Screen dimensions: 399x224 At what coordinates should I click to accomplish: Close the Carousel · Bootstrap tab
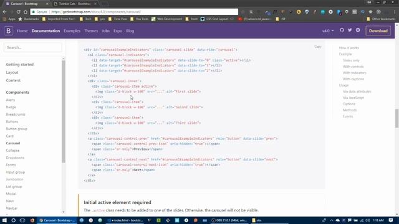click(47, 4)
